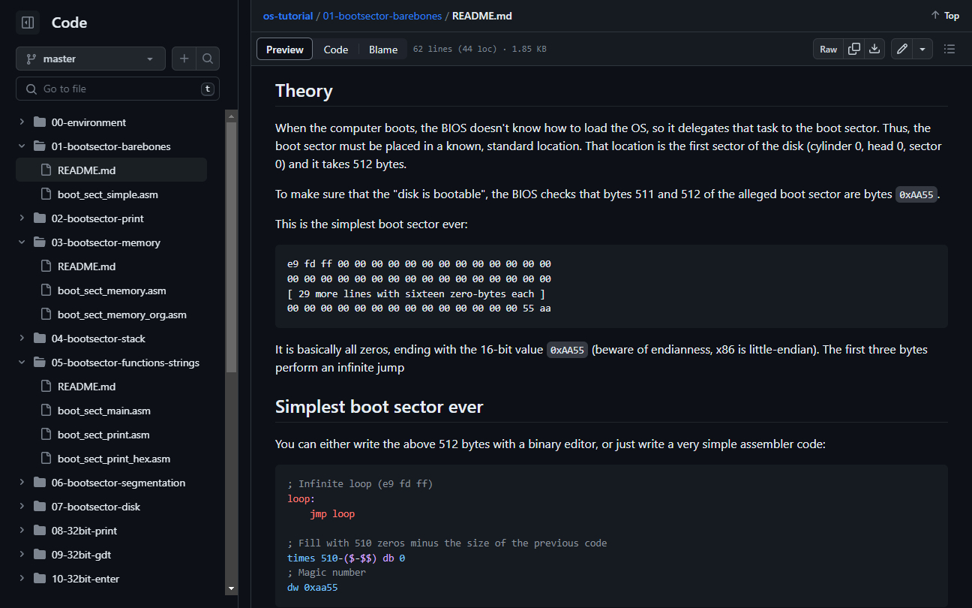Open the document outline icon
The image size is (972, 608).
949,48
